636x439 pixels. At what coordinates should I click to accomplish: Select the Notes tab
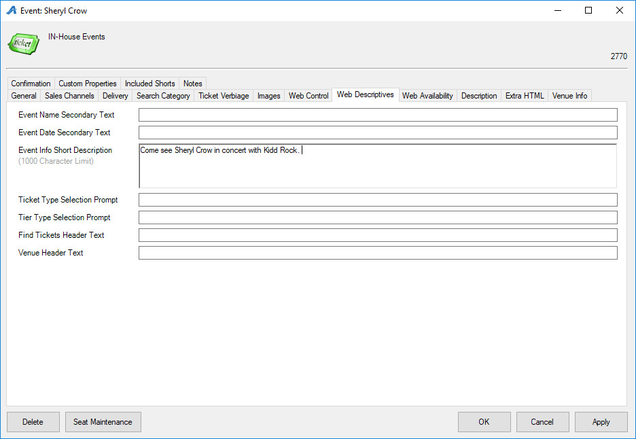[x=193, y=83]
